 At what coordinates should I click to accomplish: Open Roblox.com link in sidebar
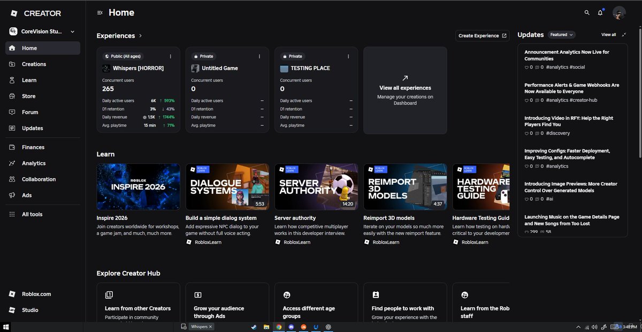(x=43, y=294)
